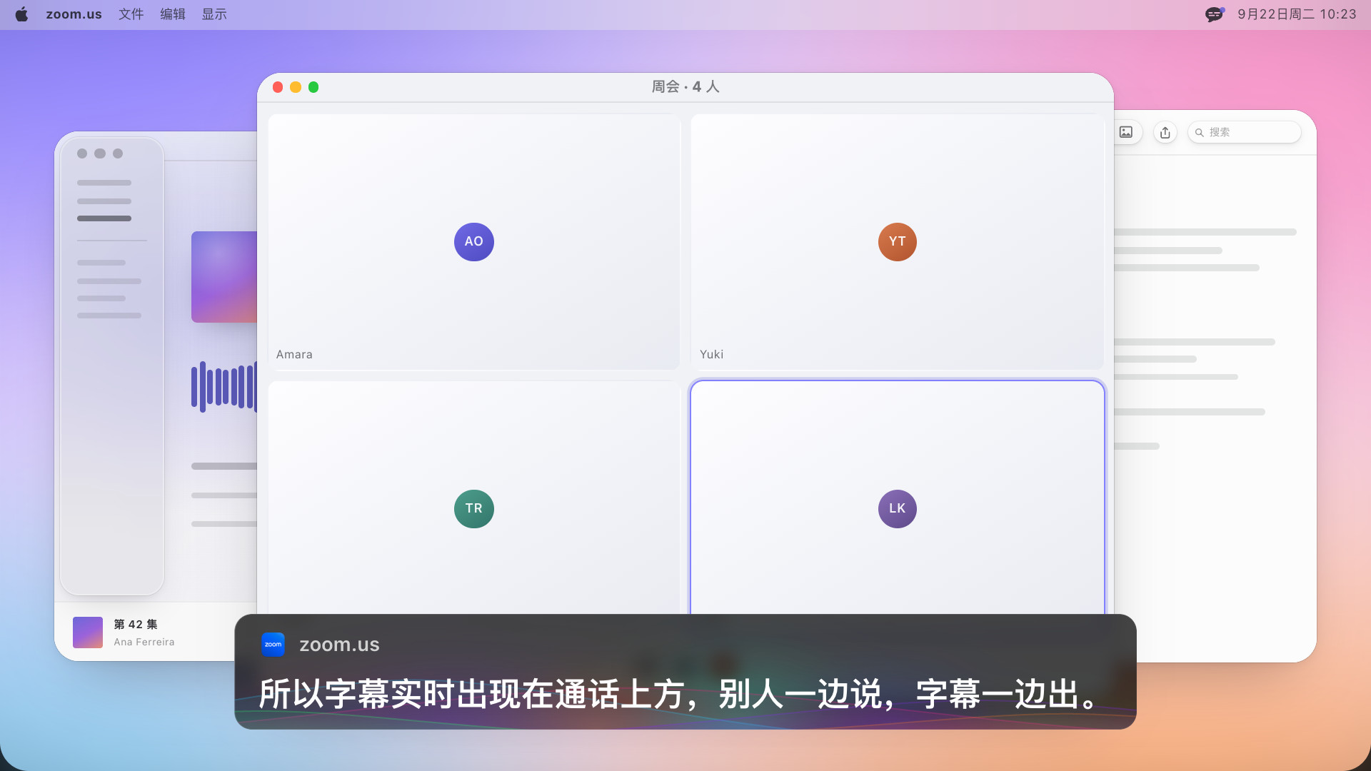The width and height of the screenshot is (1371, 771).
Task: Click the Yuki name label
Action: (711, 354)
